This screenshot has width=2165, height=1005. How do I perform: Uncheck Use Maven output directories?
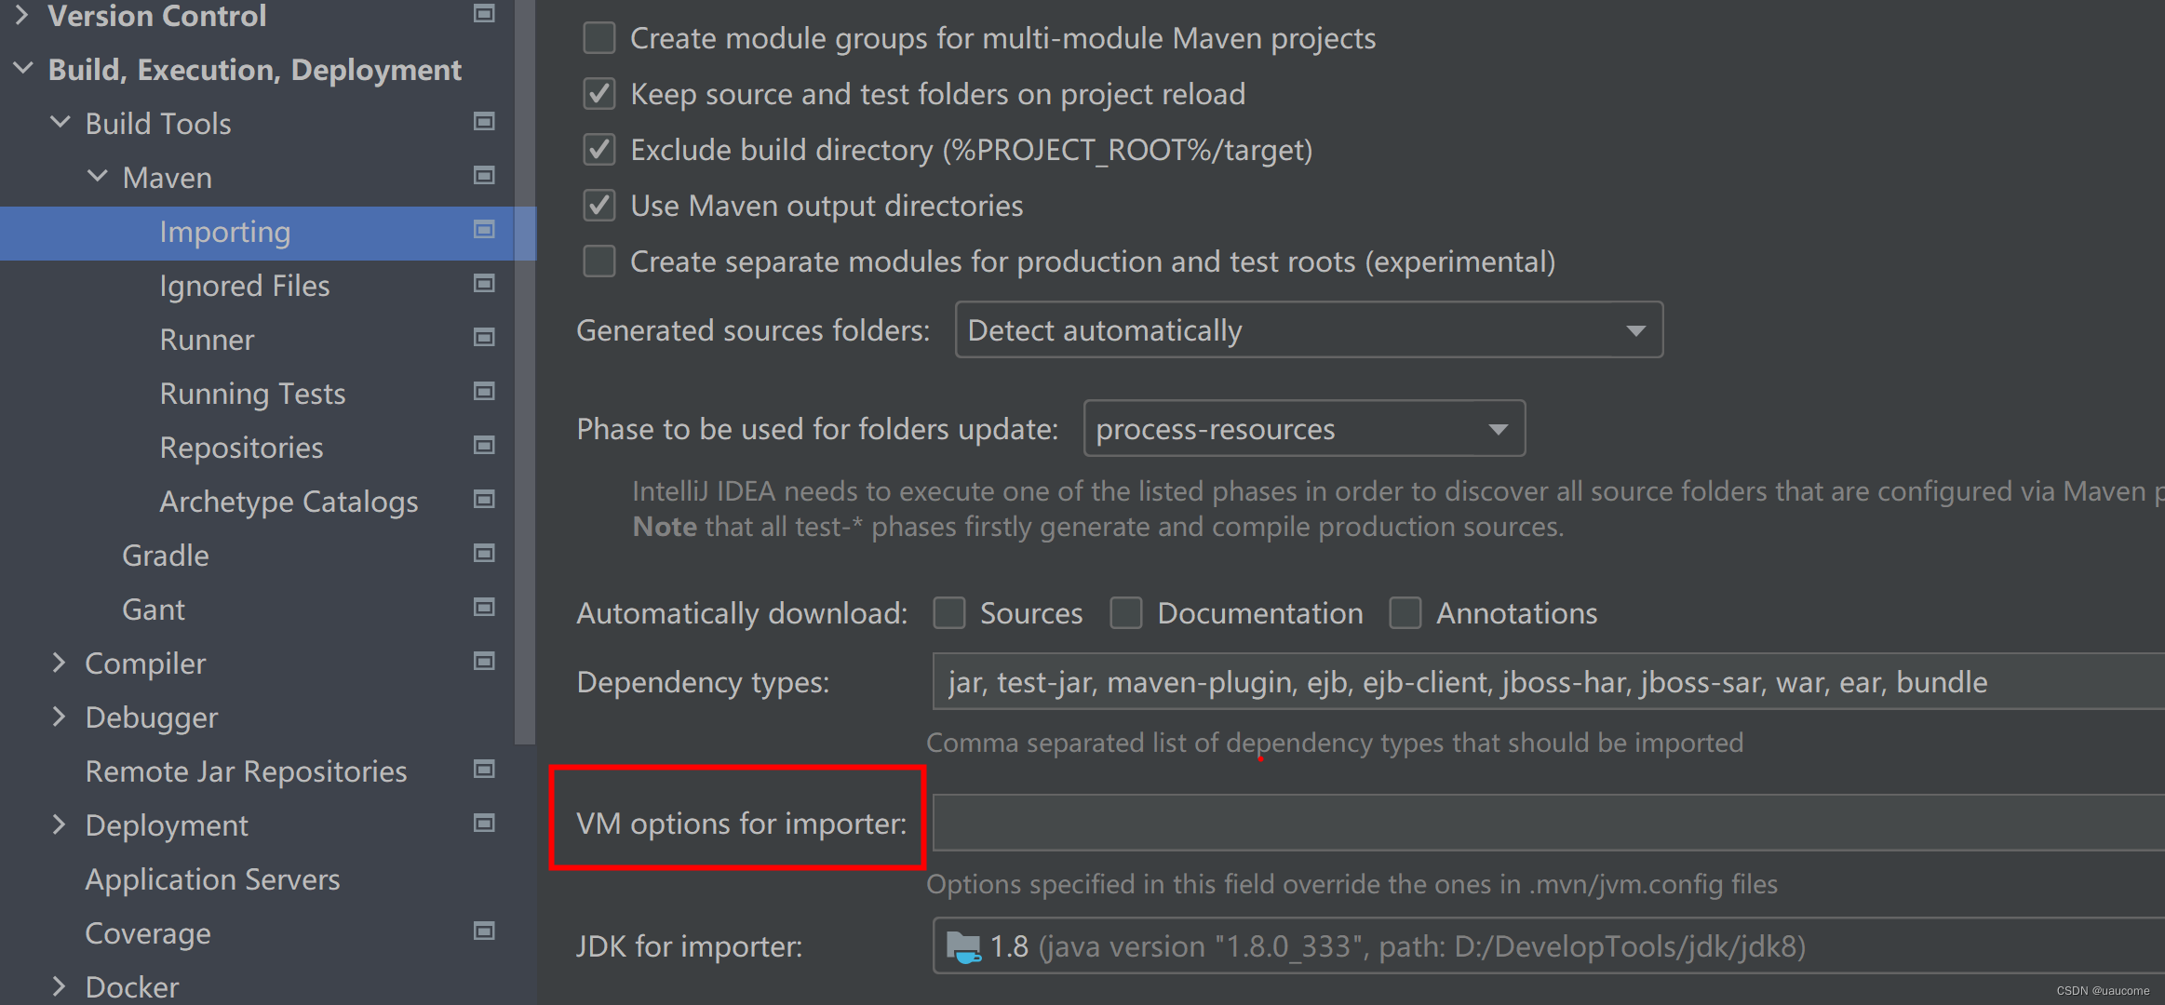pyautogui.click(x=599, y=206)
